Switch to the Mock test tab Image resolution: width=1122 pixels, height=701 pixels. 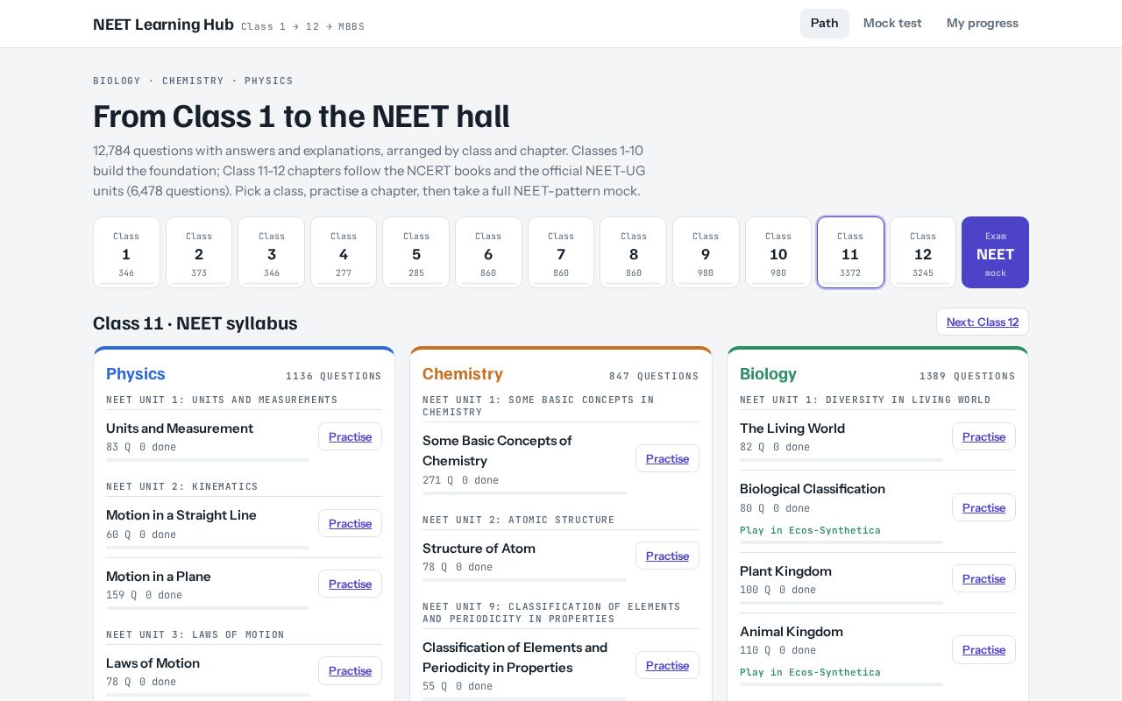892,24
